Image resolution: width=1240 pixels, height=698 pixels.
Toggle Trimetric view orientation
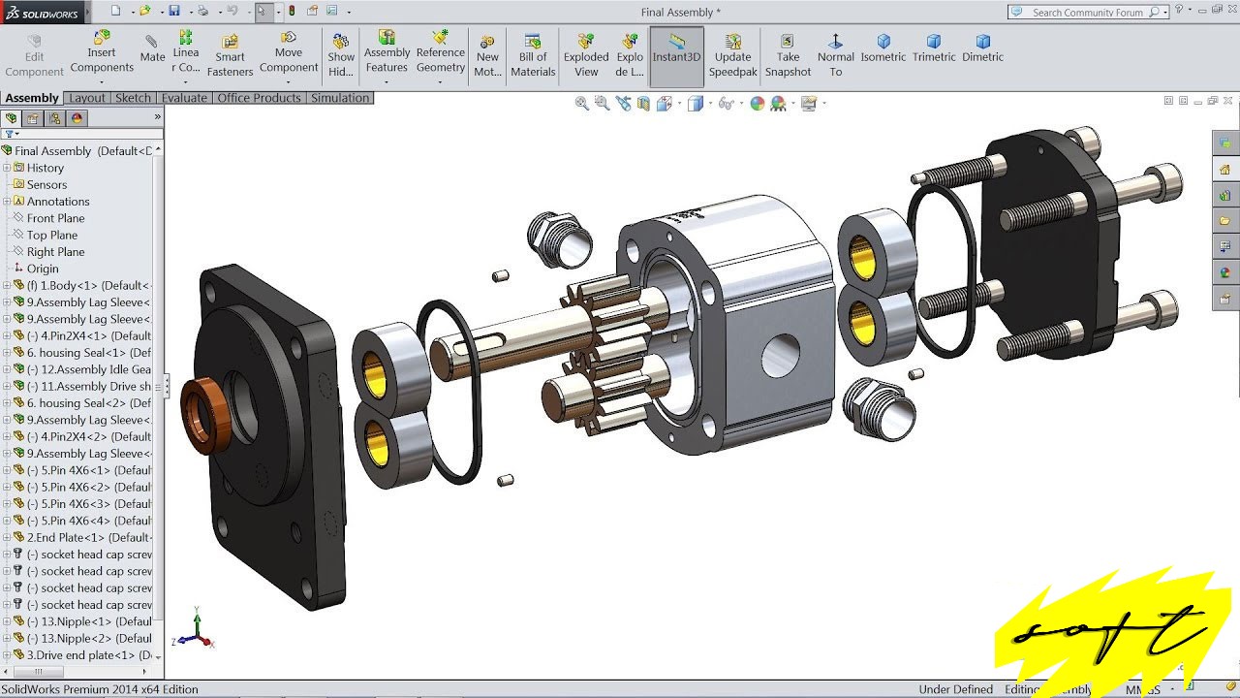click(933, 48)
